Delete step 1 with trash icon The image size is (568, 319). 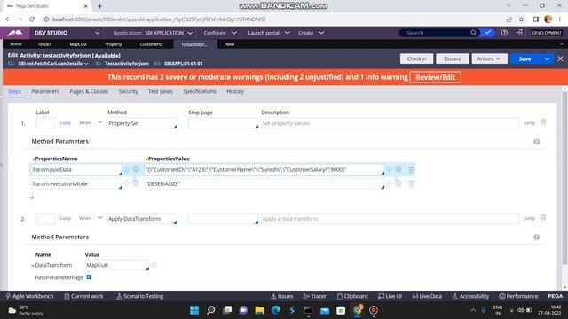(x=543, y=122)
